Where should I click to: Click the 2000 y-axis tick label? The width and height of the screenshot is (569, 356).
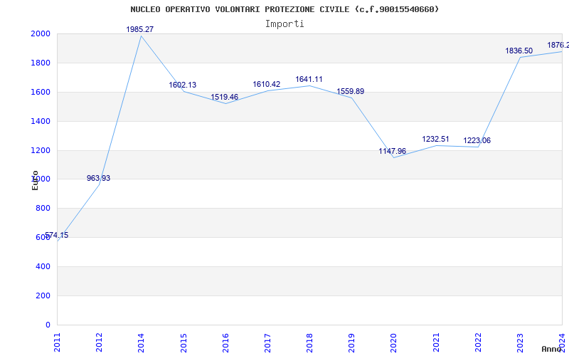[41, 33]
